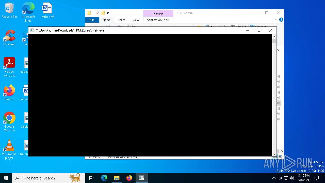Open main.exe console window system menu icon
Image resolution: width=325 pixels, height=183 pixels.
click(x=32, y=30)
